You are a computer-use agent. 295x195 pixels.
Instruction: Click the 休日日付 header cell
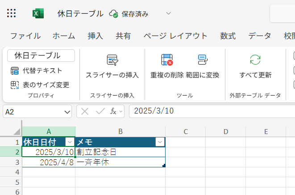pos(49,142)
